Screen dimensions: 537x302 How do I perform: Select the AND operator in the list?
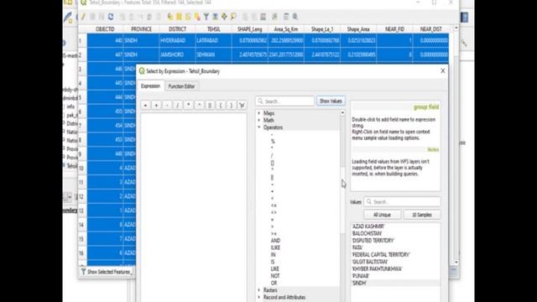pyautogui.click(x=275, y=241)
